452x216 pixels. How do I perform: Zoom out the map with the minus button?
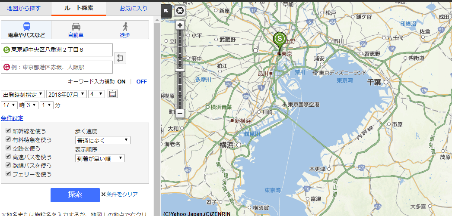click(180, 113)
